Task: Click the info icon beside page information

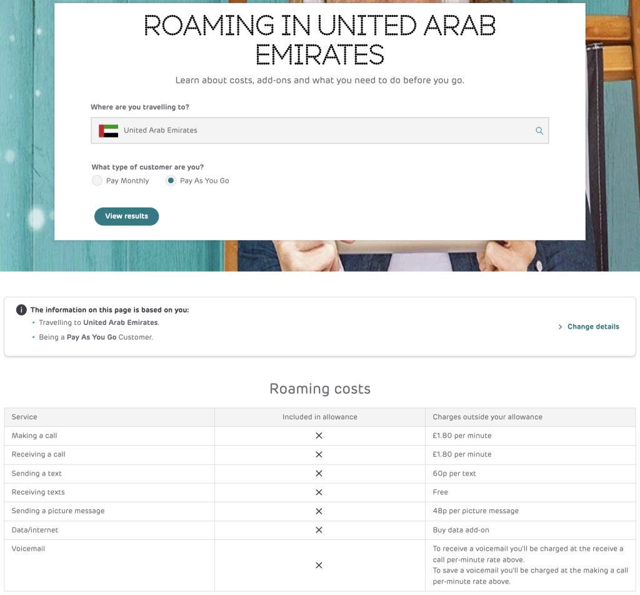Action: pos(21,310)
